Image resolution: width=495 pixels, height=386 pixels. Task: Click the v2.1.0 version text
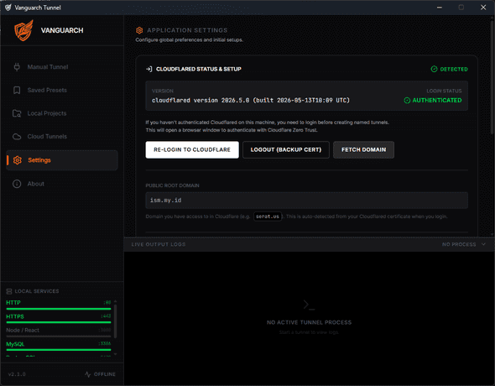click(17, 374)
